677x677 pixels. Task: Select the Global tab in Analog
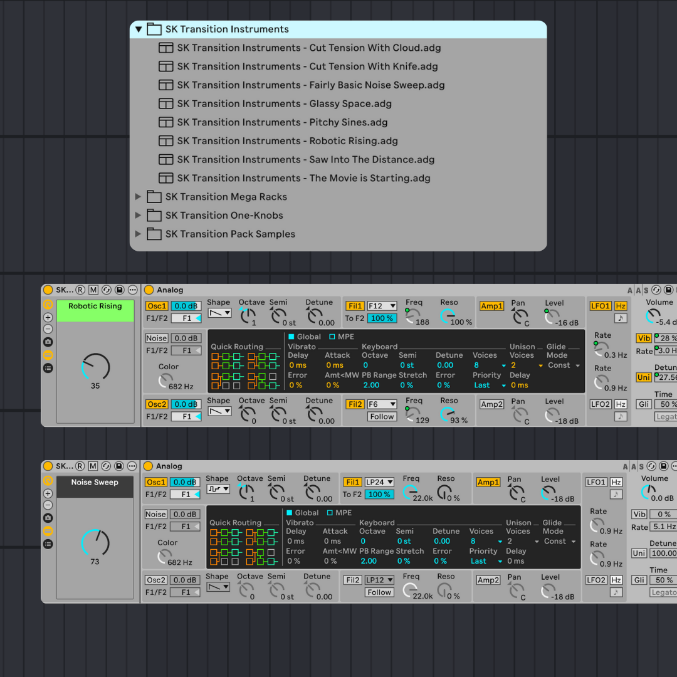[x=305, y=337]
